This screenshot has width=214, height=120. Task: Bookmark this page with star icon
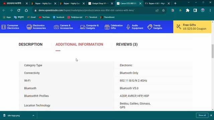pyautogui.click(x=164, y=10)
